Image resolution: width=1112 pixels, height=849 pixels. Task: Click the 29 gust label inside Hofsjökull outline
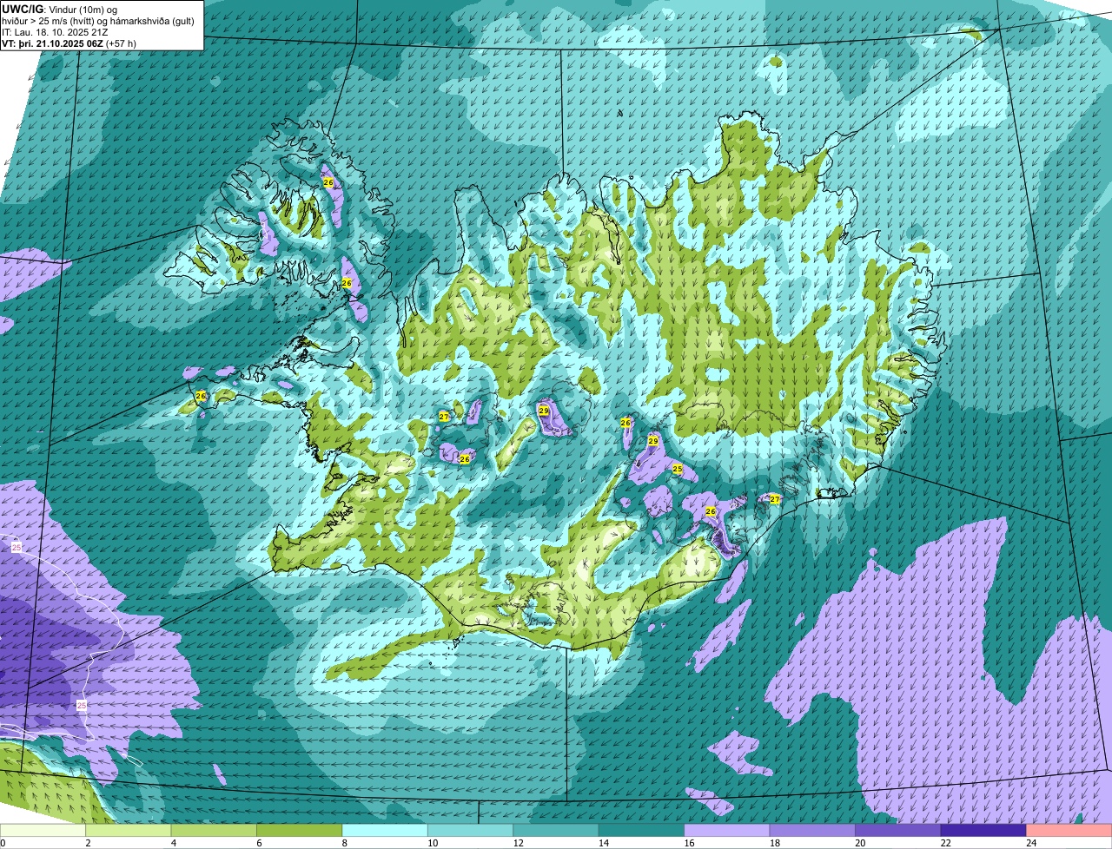[544, 410]
